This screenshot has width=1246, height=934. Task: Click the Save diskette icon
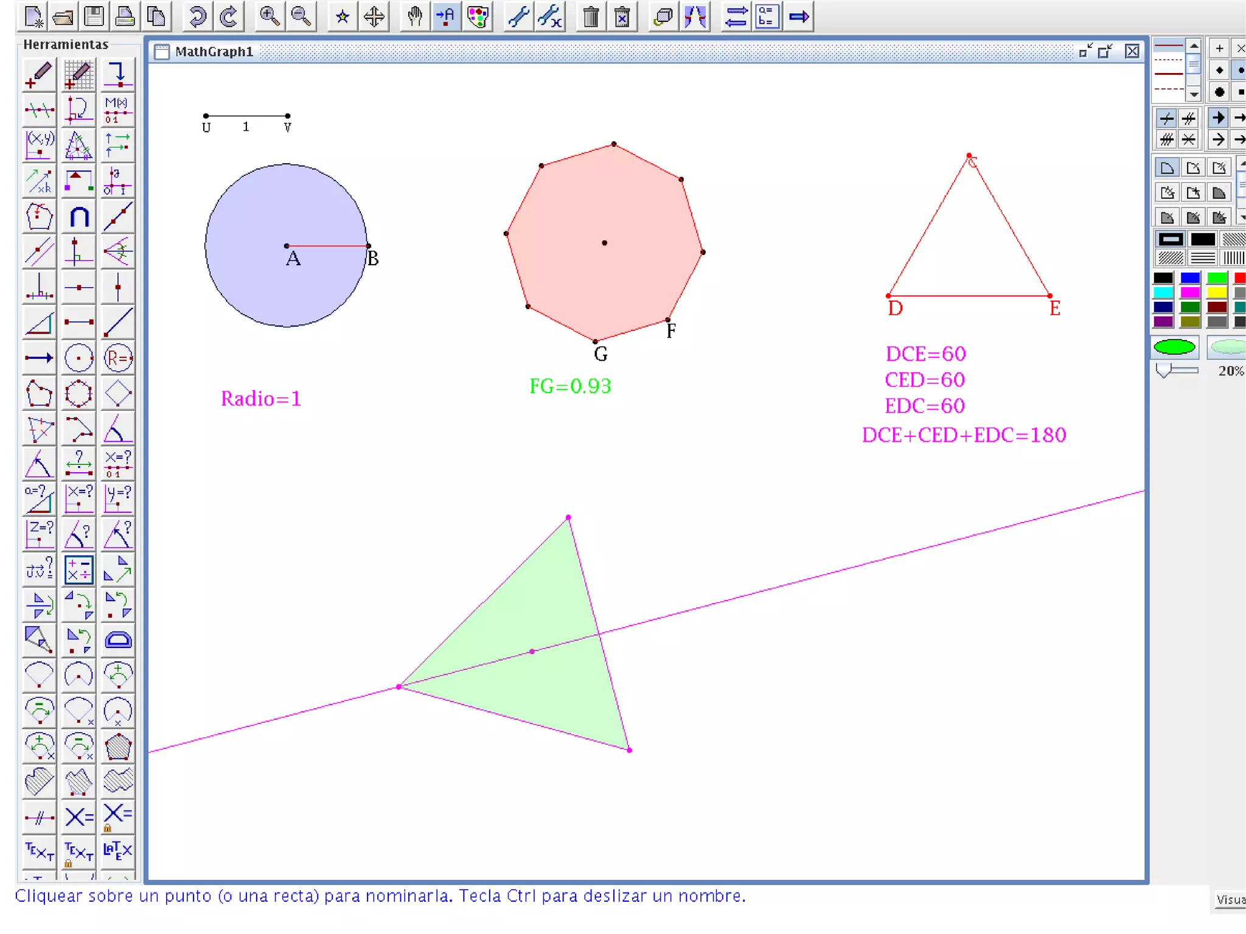click(x=94, y=16)
